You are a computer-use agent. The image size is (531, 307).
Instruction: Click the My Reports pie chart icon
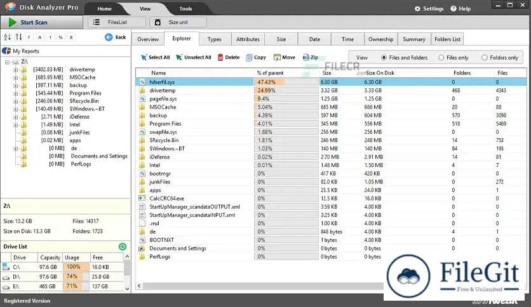point(6,51)
